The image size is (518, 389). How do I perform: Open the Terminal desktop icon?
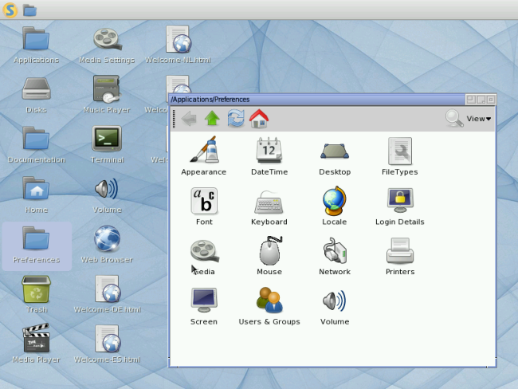click(107, 139)
